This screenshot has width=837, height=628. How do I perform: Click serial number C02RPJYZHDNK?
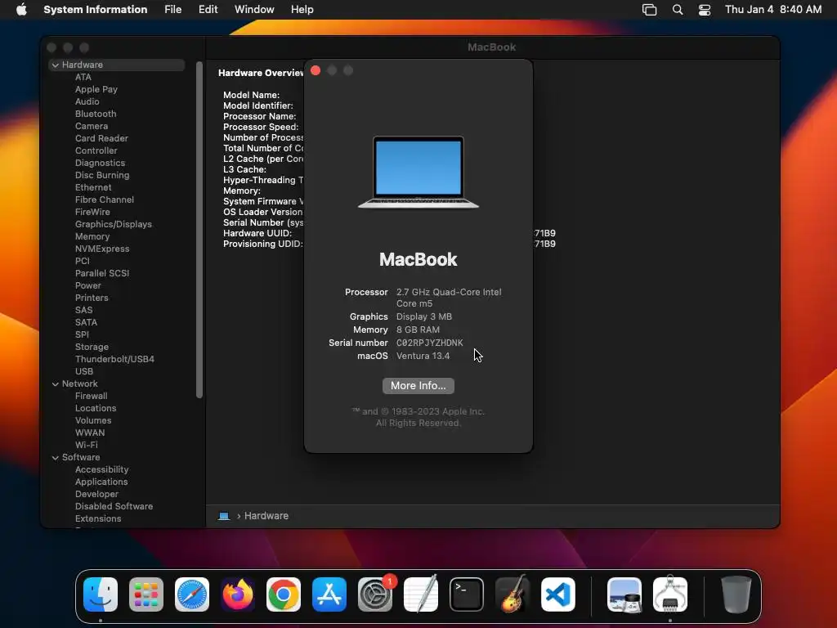[x=430, y=343]
